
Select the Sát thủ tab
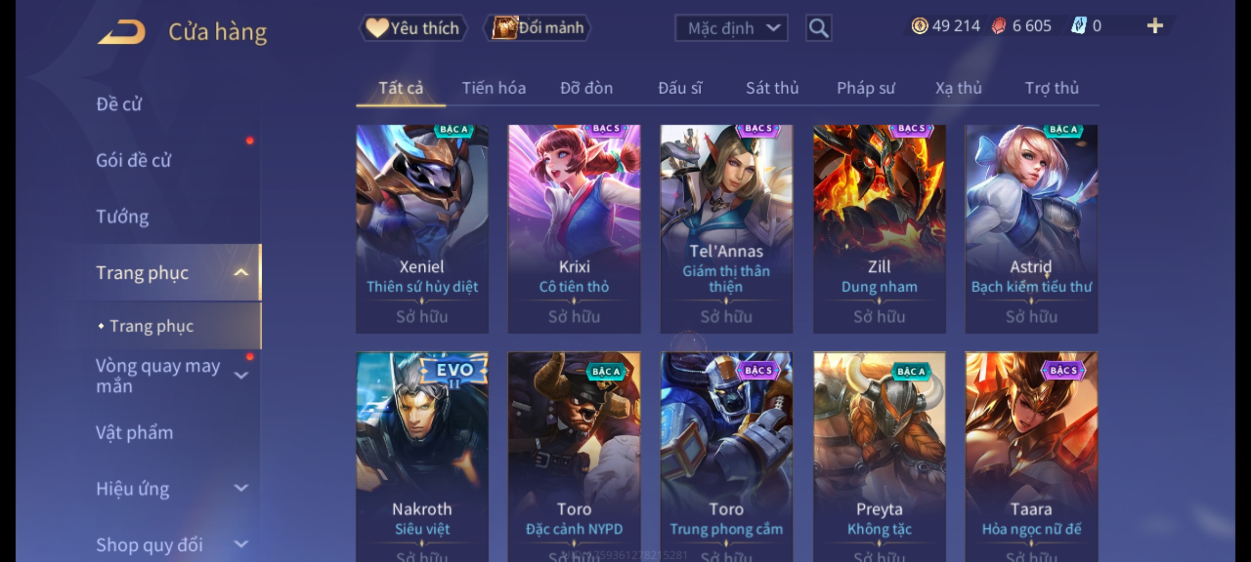(x=772, y=88)
